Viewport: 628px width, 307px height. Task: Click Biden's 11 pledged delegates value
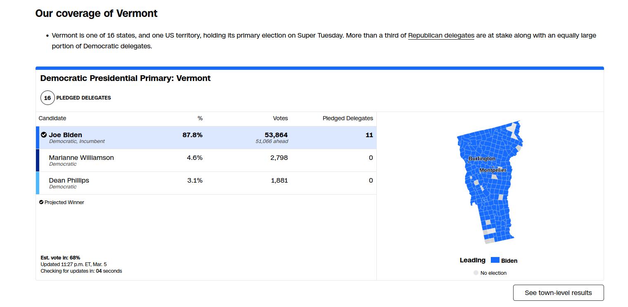click(369, 135)
